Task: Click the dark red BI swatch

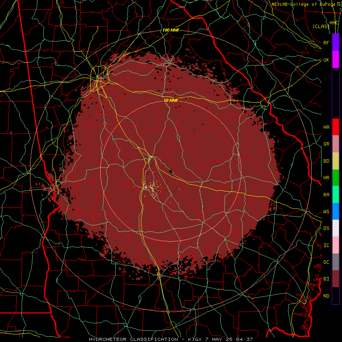Action: coord(336,279)
